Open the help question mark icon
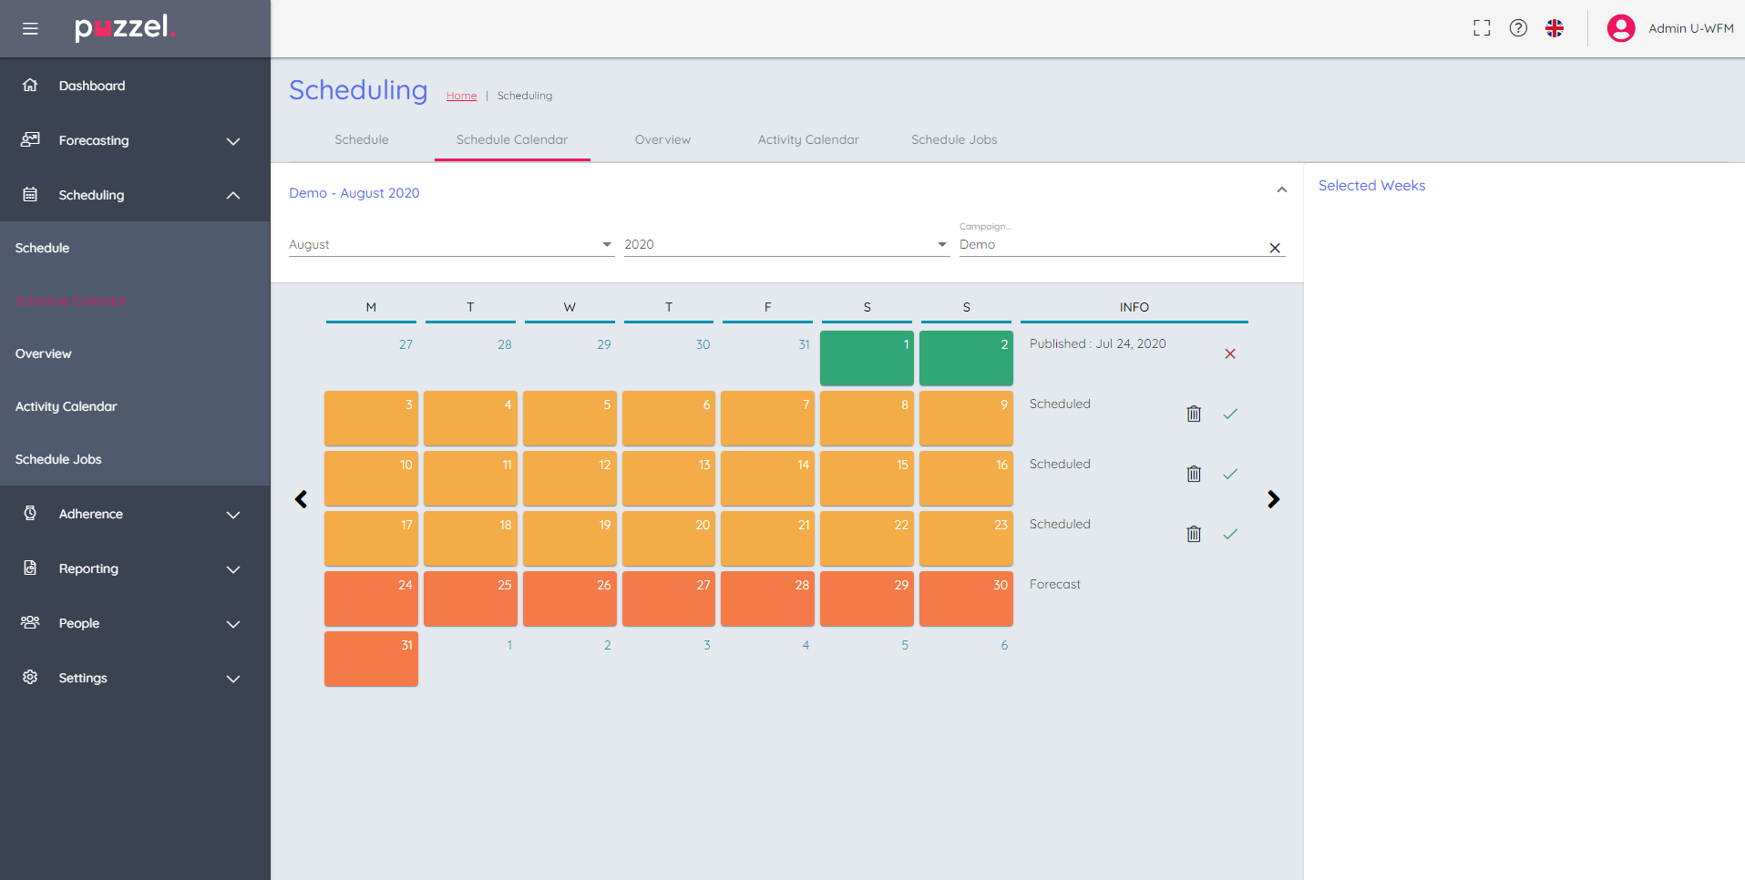 [x=1518, y=28]
